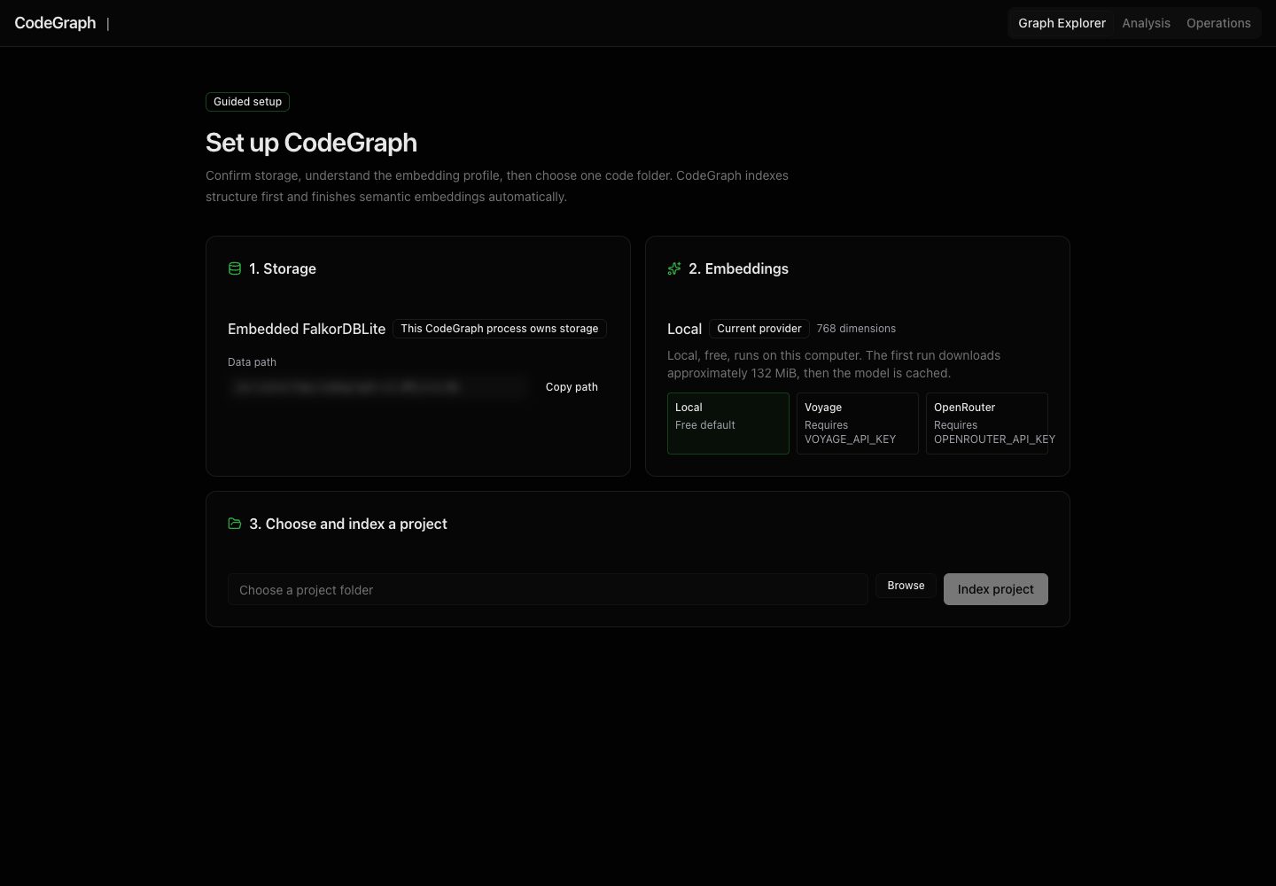Click the 768 dimensions text

[x=856, y=329]
